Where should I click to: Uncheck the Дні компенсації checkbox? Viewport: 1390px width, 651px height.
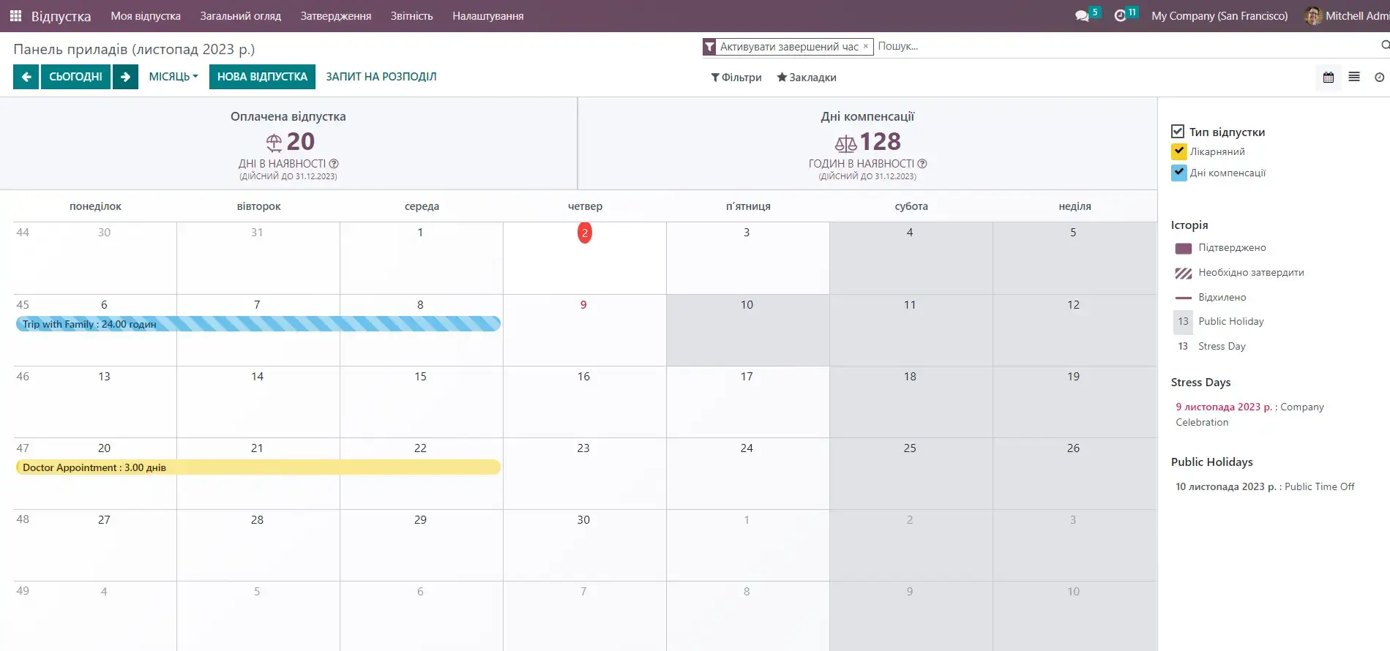click(x=1178, y=173)
